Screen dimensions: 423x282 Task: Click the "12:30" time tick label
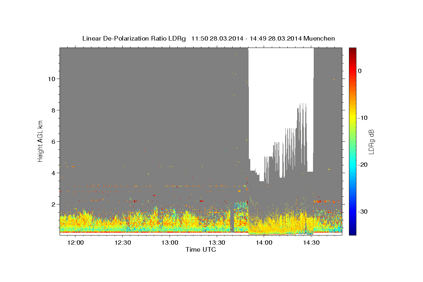[123, 243]
